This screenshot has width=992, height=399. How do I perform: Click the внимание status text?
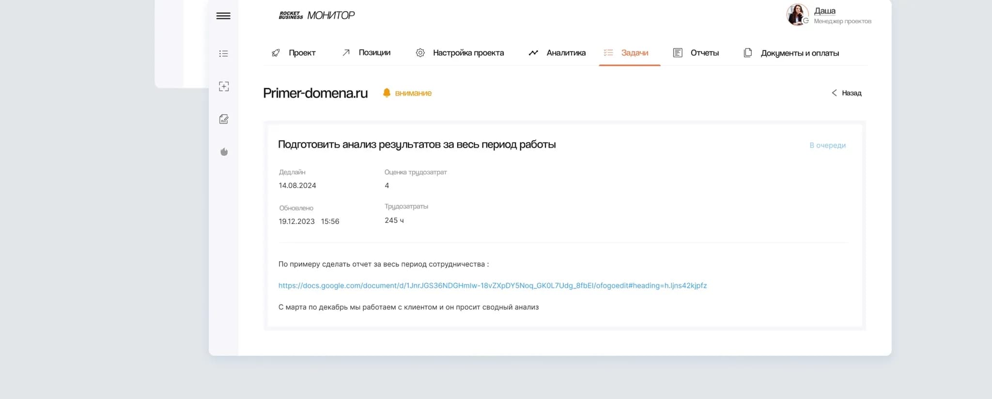pyautogui.click(x=413, y=93)
